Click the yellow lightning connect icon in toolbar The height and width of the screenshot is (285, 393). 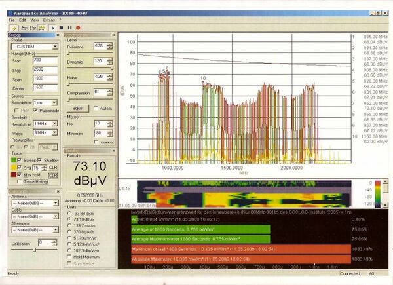pos(14,28)
